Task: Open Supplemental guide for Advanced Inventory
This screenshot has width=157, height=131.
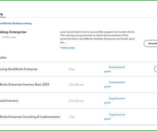Action: coord(114,101)
